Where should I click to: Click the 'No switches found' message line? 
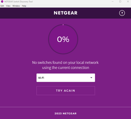click(x=65, y=62)
